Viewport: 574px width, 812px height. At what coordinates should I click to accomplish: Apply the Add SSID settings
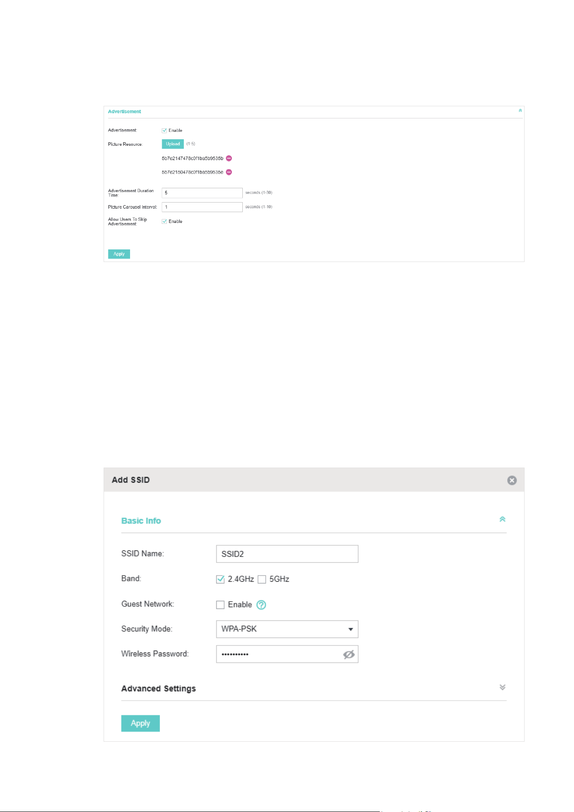140,723
